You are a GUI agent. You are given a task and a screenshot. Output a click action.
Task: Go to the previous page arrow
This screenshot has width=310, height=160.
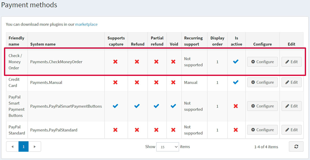pyautogui.click(x=12, y=147)
